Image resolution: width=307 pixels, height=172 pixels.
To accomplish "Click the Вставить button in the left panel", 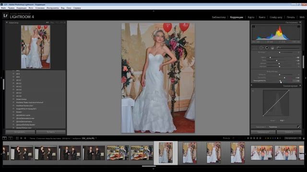I will point(51,132).
